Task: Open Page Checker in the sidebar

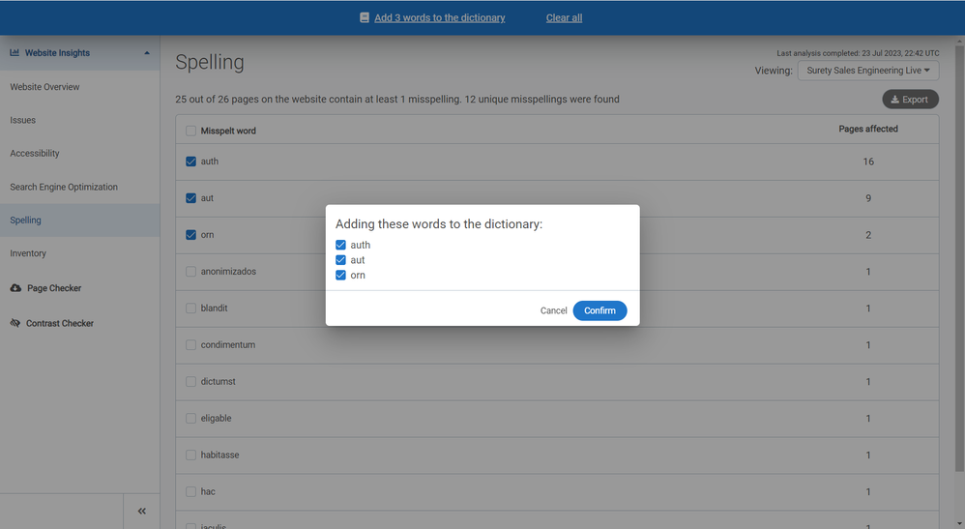Action: (x=54, y=288)
